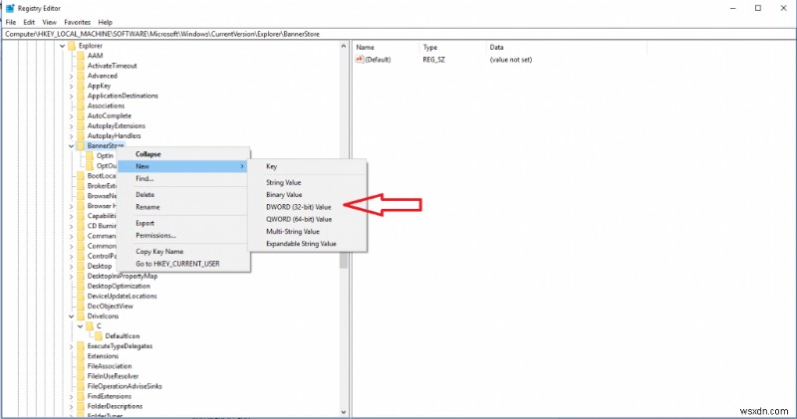Screen dimensions: 797x419
Task: Collapse the Explorer tree node
Action: tap(63, 46)
